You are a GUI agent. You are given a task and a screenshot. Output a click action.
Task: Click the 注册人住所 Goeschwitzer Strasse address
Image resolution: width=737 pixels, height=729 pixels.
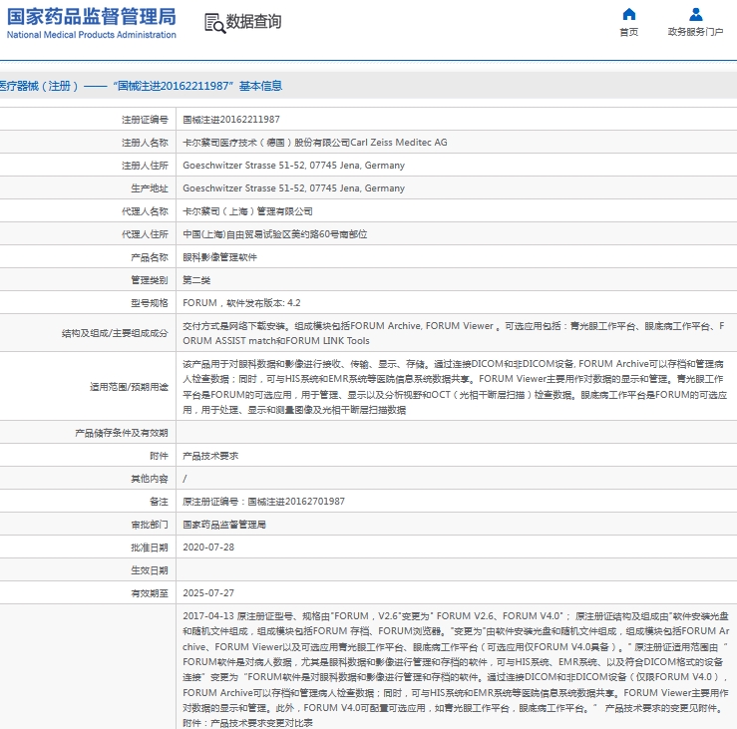click(294, 166)
